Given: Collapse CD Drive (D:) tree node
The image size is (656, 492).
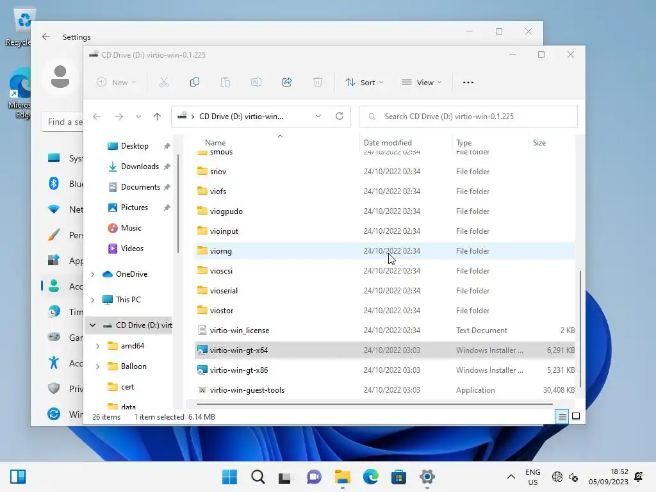Looking at the screenshot, I should click(x=93, y=325).
